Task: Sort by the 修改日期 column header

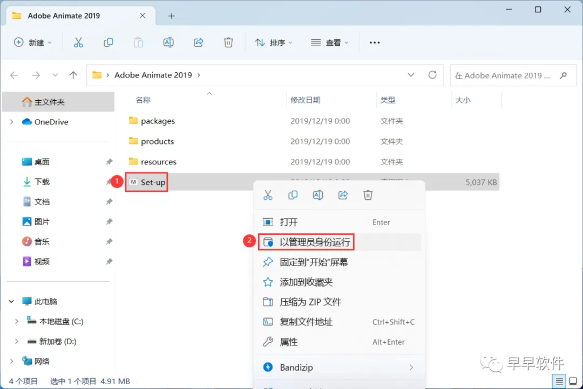Action: pos(305,100)
